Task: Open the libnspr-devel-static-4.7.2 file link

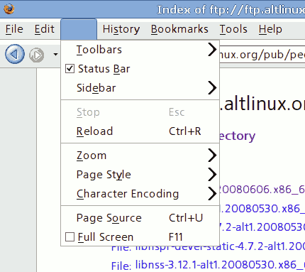Action: [x=220, y=247]
